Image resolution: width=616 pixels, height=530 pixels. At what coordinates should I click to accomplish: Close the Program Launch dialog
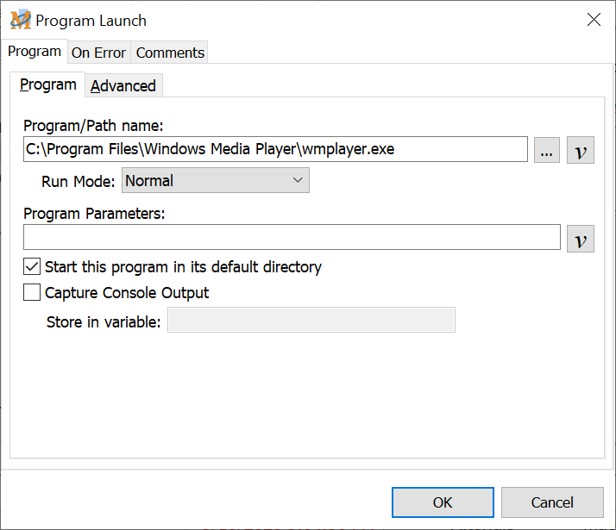pyautogui.click(x=594, y=20)
